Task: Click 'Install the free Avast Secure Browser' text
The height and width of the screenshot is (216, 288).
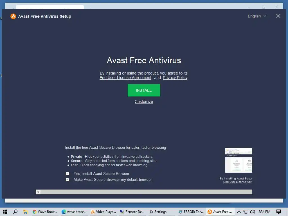Action: pyautogui.click(x=116, y=147)
